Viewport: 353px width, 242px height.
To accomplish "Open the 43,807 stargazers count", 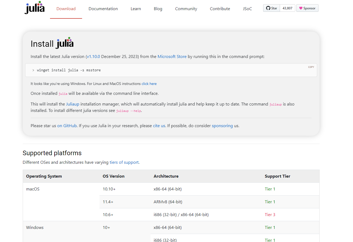I will (x=287, y=8).
